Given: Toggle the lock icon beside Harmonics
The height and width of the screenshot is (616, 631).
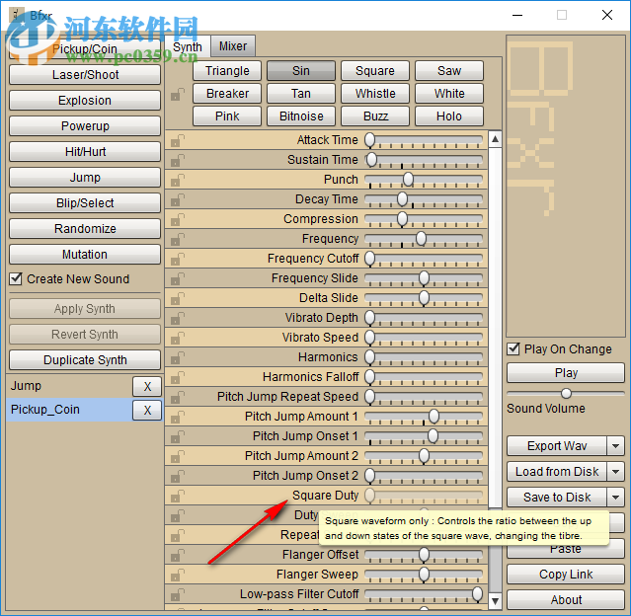Looking at the screenshot, I should [178, 357].
